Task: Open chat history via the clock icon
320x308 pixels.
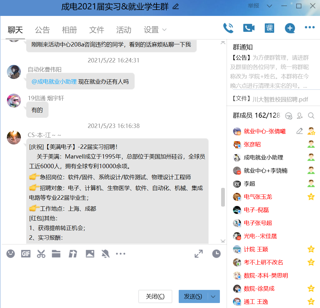Action: point(216,254)
